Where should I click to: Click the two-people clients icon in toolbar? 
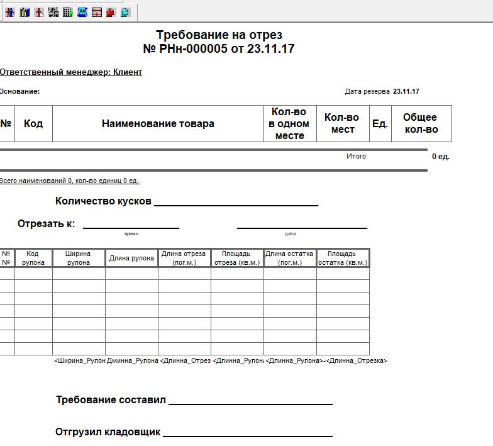pos(10,12)
